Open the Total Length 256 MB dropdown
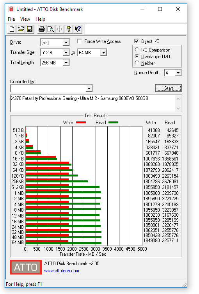The height and width of the screenshot is (294, 199). click(x=66, y=63)
